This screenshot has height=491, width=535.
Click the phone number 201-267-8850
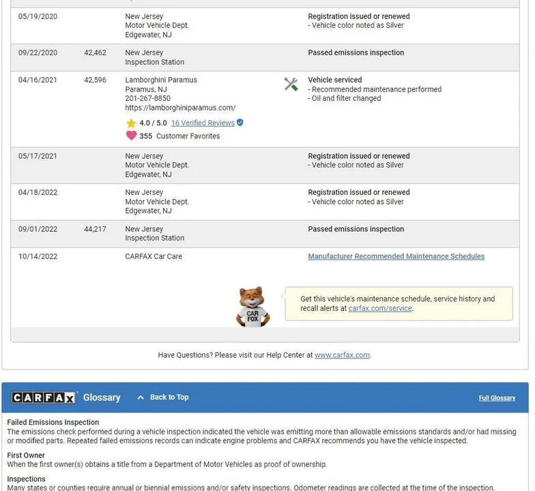click(147, 98)
